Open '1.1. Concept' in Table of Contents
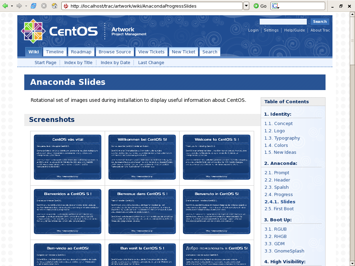The image size is (355, 266). pyautogui.click(x=278, y=124)
